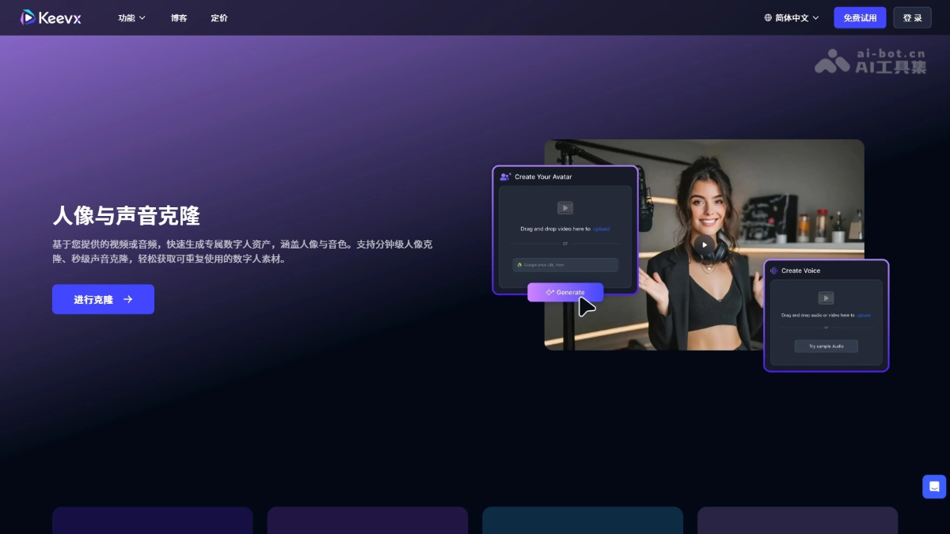
Task: Click the Keevx logo icon
Action: (x=28, y=17)
